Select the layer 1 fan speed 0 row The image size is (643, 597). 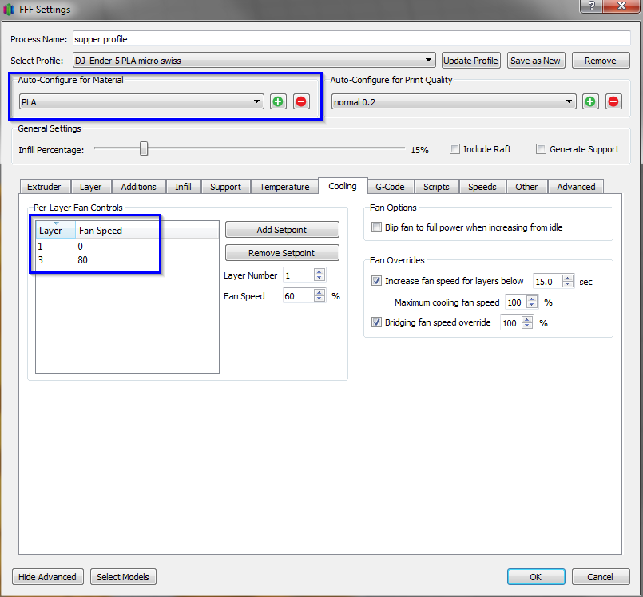click(x=127, y=247)
